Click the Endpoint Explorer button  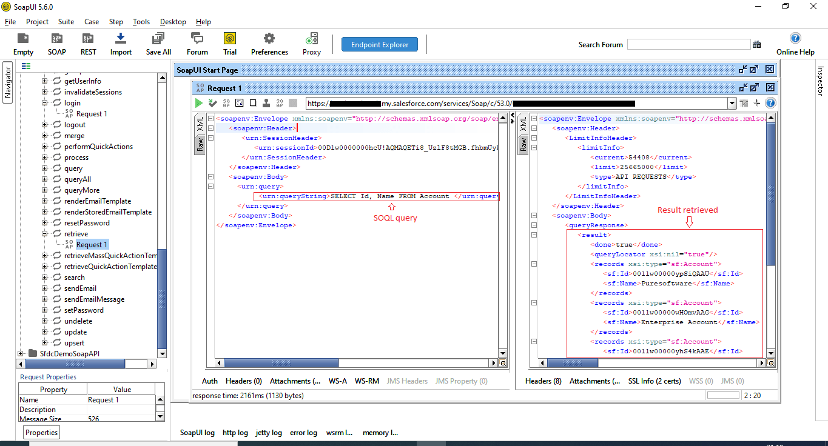click(380, 44)
